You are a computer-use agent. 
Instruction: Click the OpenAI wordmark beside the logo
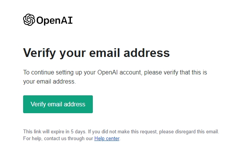click(55, 21)
